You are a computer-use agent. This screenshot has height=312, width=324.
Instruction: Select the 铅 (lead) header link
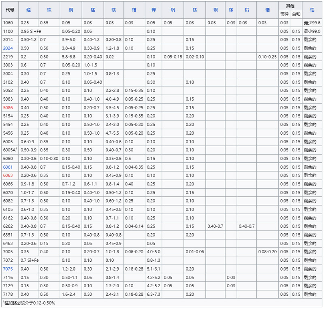[247, 10]
